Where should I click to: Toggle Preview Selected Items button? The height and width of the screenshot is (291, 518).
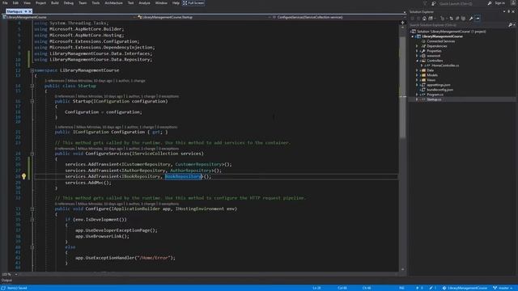(x=478, y=19)
